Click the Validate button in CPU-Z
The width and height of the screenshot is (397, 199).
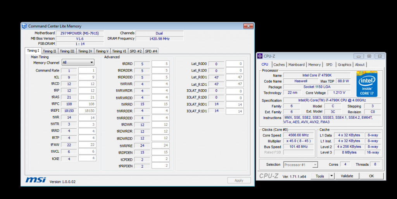[x=347, y=176]
